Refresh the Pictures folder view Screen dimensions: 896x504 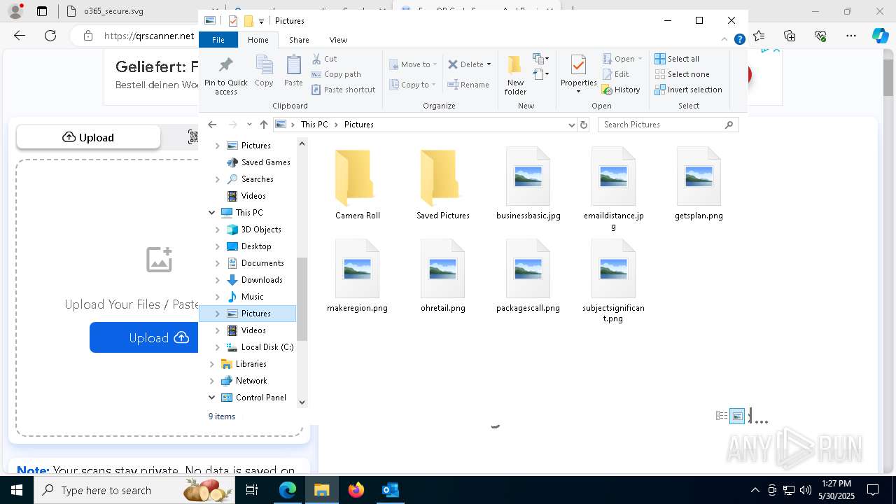[584, 125]
